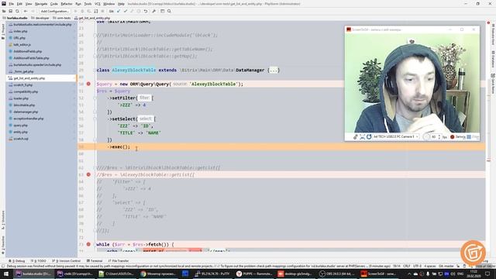Toggle breakpoint on the while fetch line
The width and height of the screenshot is (496, 279).
(x=88, y=244)
